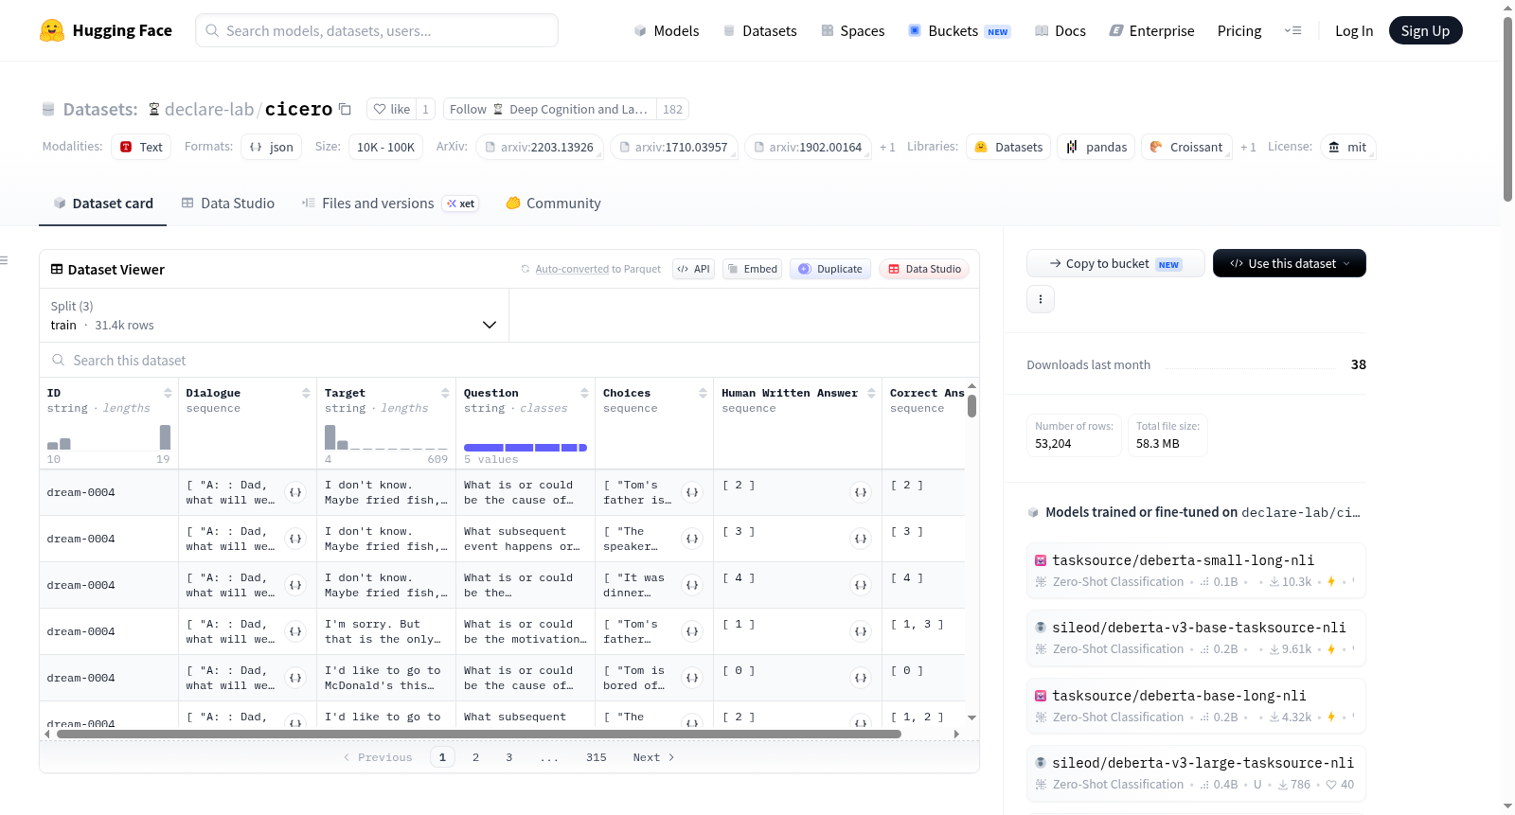This screenshot has width=1515, height=815.
Task: Click the Log In link
Action: tap(1354, 31)
